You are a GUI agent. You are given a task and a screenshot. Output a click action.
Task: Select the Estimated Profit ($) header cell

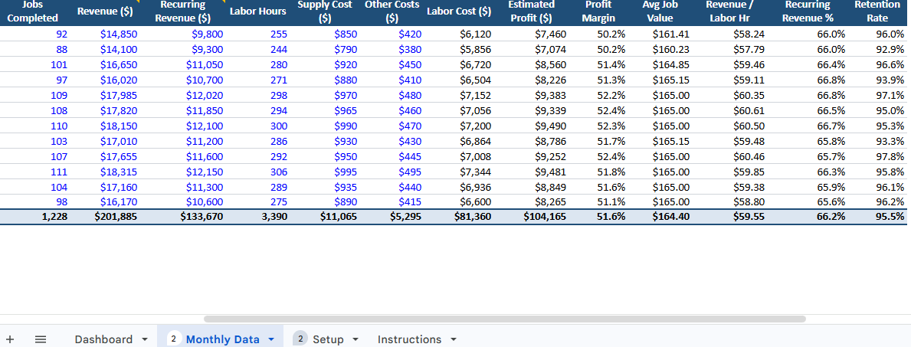[531, 13]
